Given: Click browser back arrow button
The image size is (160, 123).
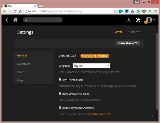Looking at the screenshot, I should tap(5, 11).
